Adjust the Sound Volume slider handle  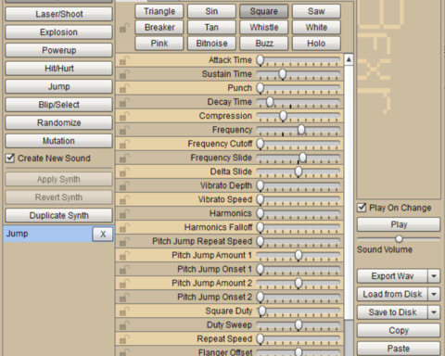(x=399, y=239)
